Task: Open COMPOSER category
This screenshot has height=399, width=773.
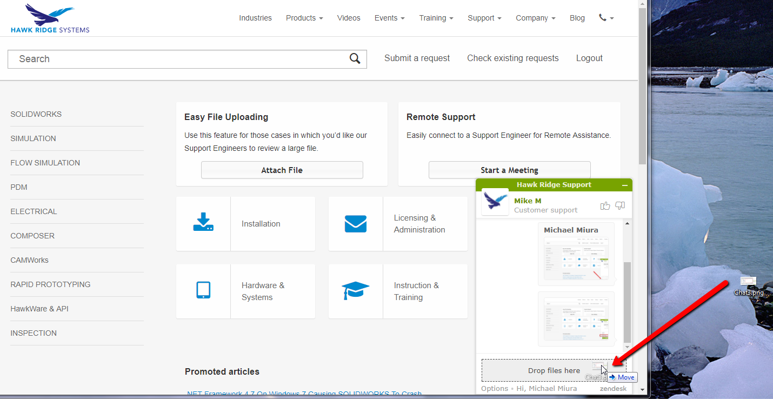Action: [x=32, y=236]
